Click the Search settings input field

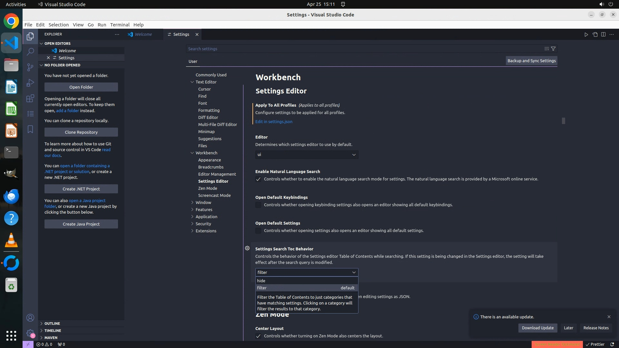click(x=364, y=49)
